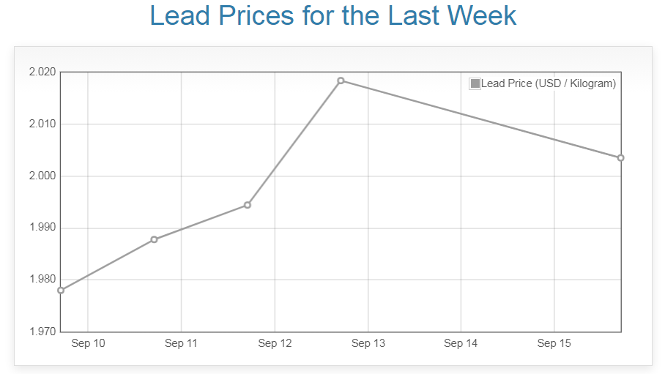This screenshot has width=665, height=374.
Task: Select the data point just below 1.995
Action: click(248, 205)
